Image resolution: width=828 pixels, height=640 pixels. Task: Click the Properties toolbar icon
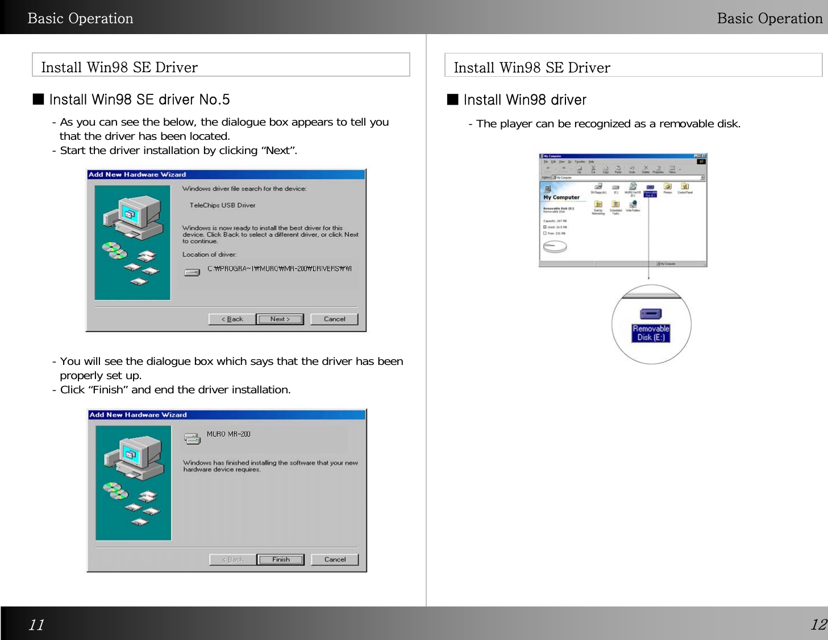[658, 169]
